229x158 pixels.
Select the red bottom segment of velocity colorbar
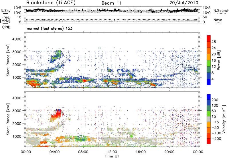(209, 141)
